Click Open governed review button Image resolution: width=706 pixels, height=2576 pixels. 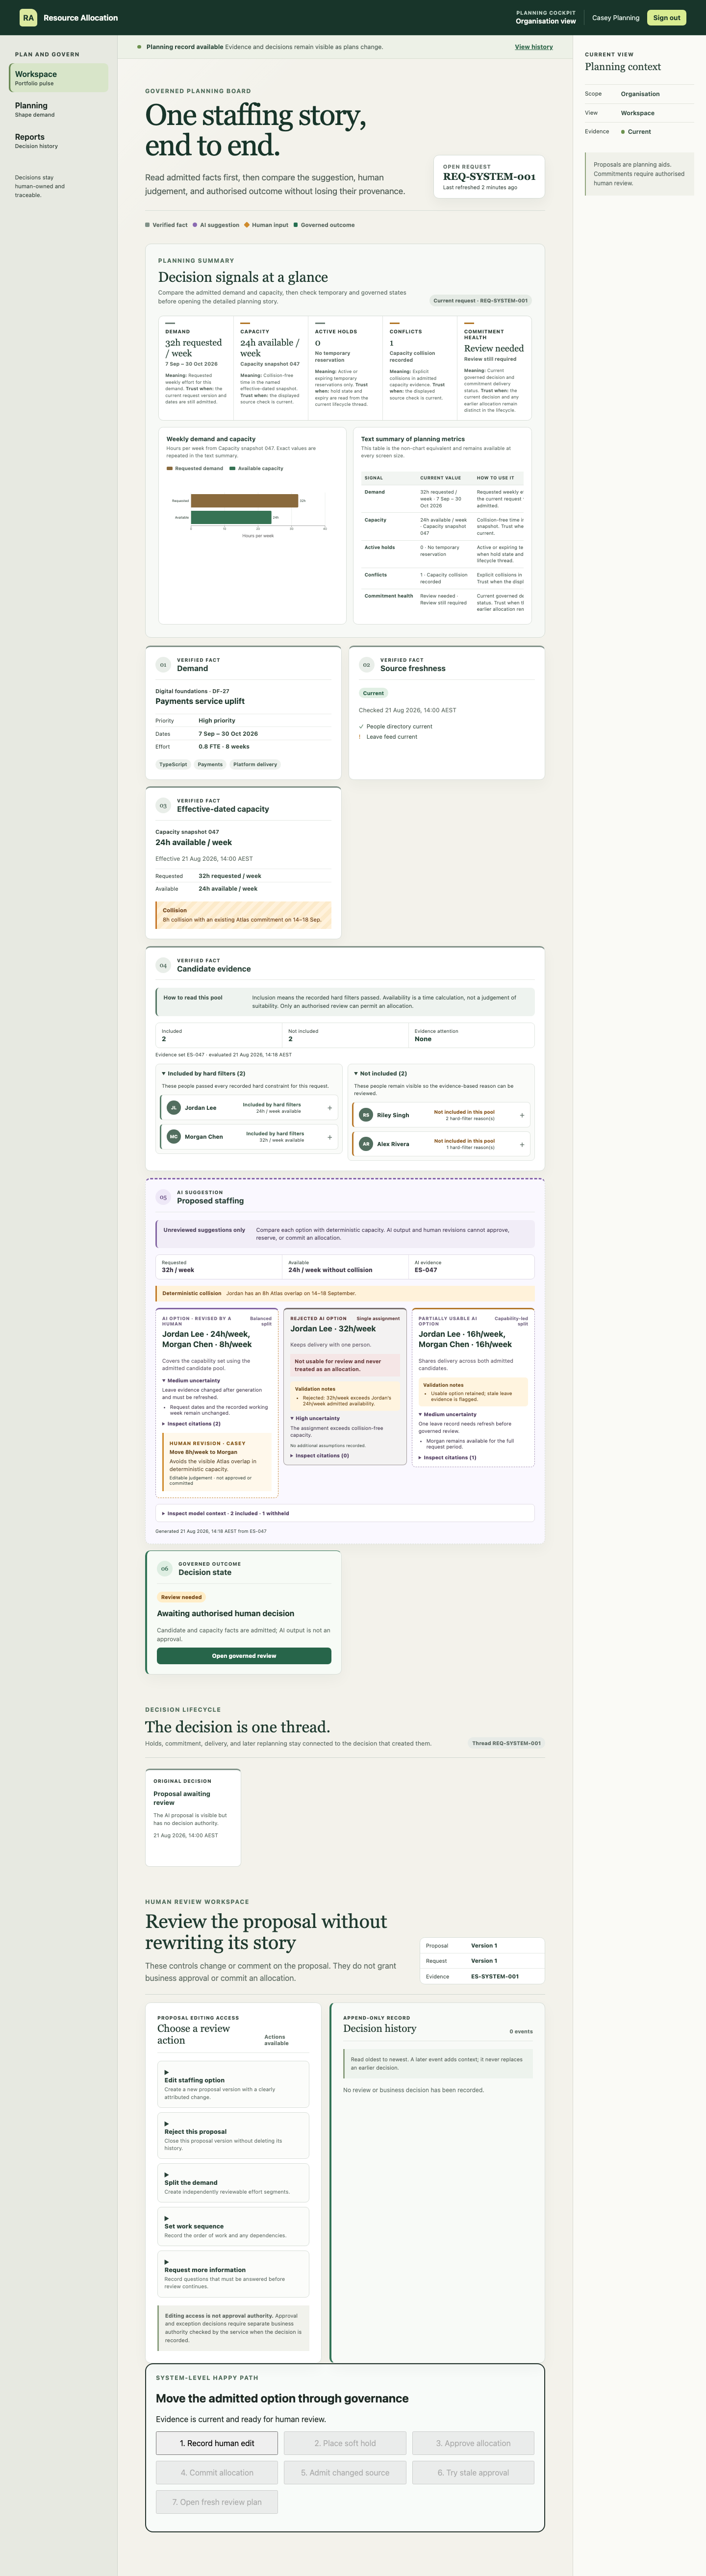tap(244, 1656)
